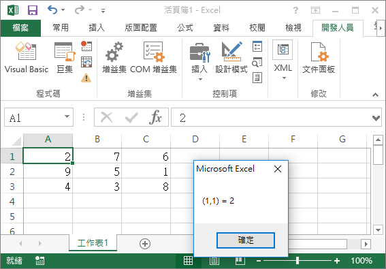Image resolution: width=386 pixels, height=269 pixels.
Task: Click the zoom slider handle
Action: pos(297,260)
